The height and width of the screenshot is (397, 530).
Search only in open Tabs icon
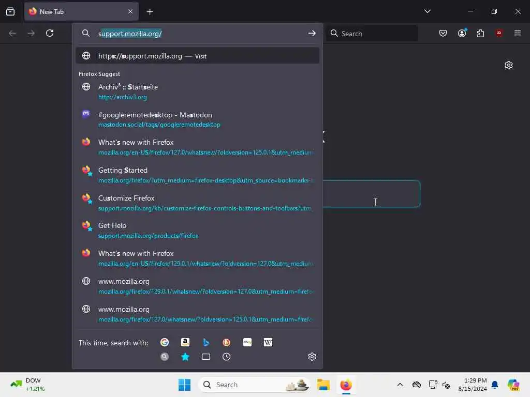tap(206, 357)
